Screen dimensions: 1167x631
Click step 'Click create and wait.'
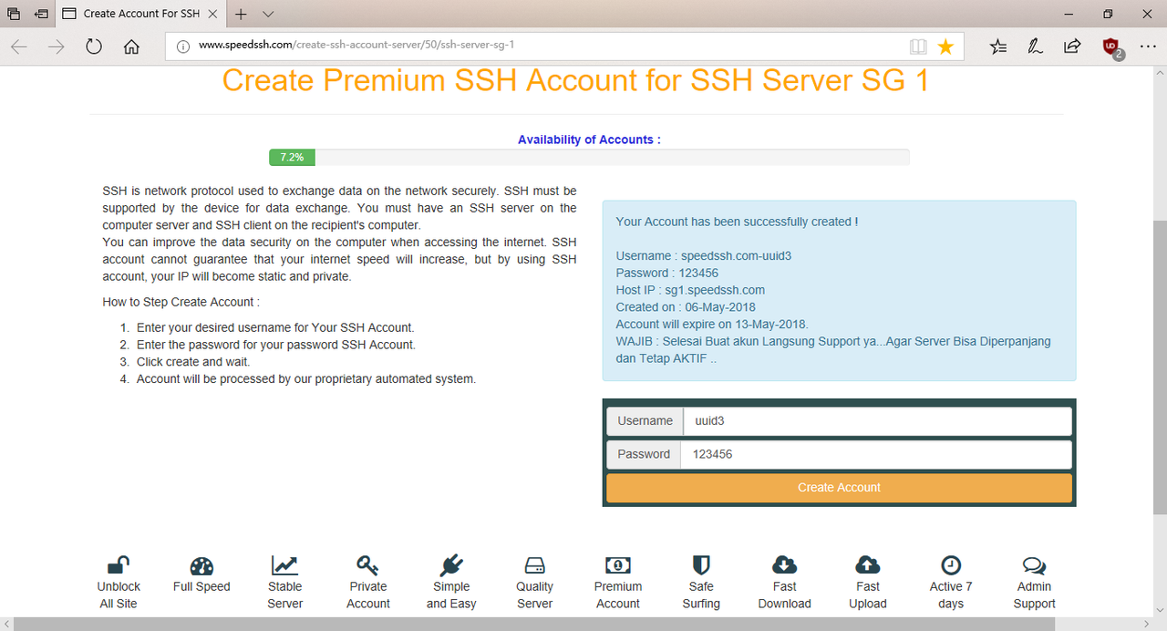coord(193,361)
